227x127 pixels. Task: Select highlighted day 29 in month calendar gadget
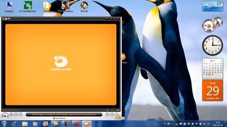click(x=210, y=74)
